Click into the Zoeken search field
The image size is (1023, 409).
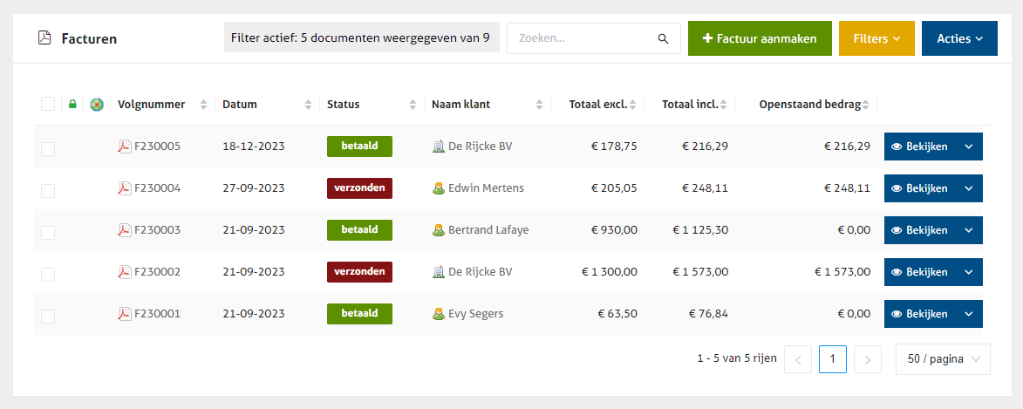(583, 38)
